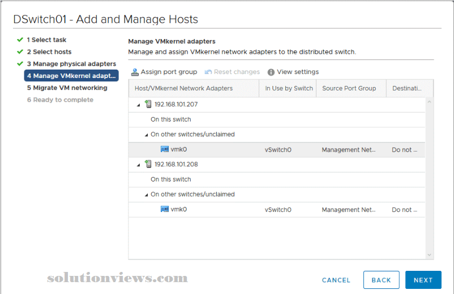
Task: Click the Reset changes label
Action: pyautogui.click(x=237, y=72)
